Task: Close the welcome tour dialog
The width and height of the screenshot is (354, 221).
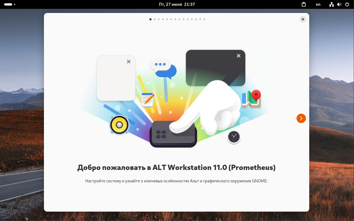Action: (303, 19)
